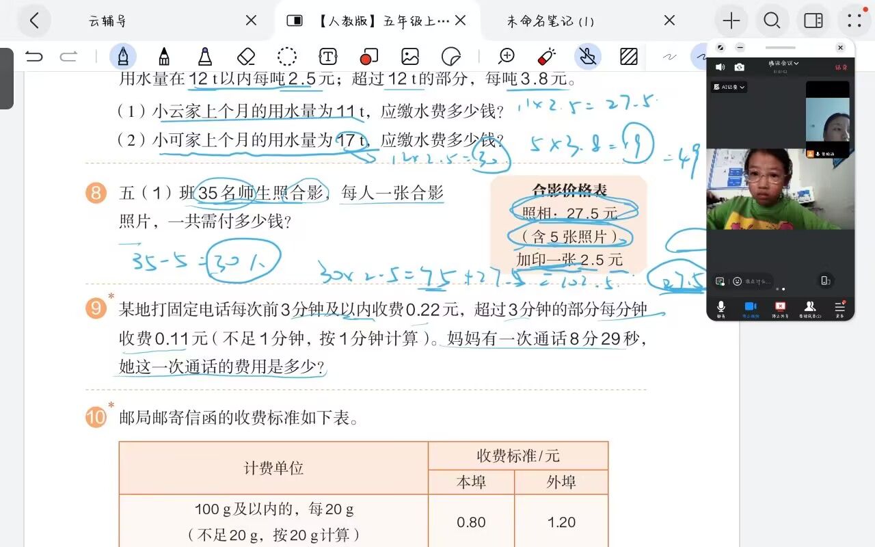The width and height of the screenshot is (875, 547).
Task: Mute microphone in meeting panel
Action: click(x=721, y=308)
